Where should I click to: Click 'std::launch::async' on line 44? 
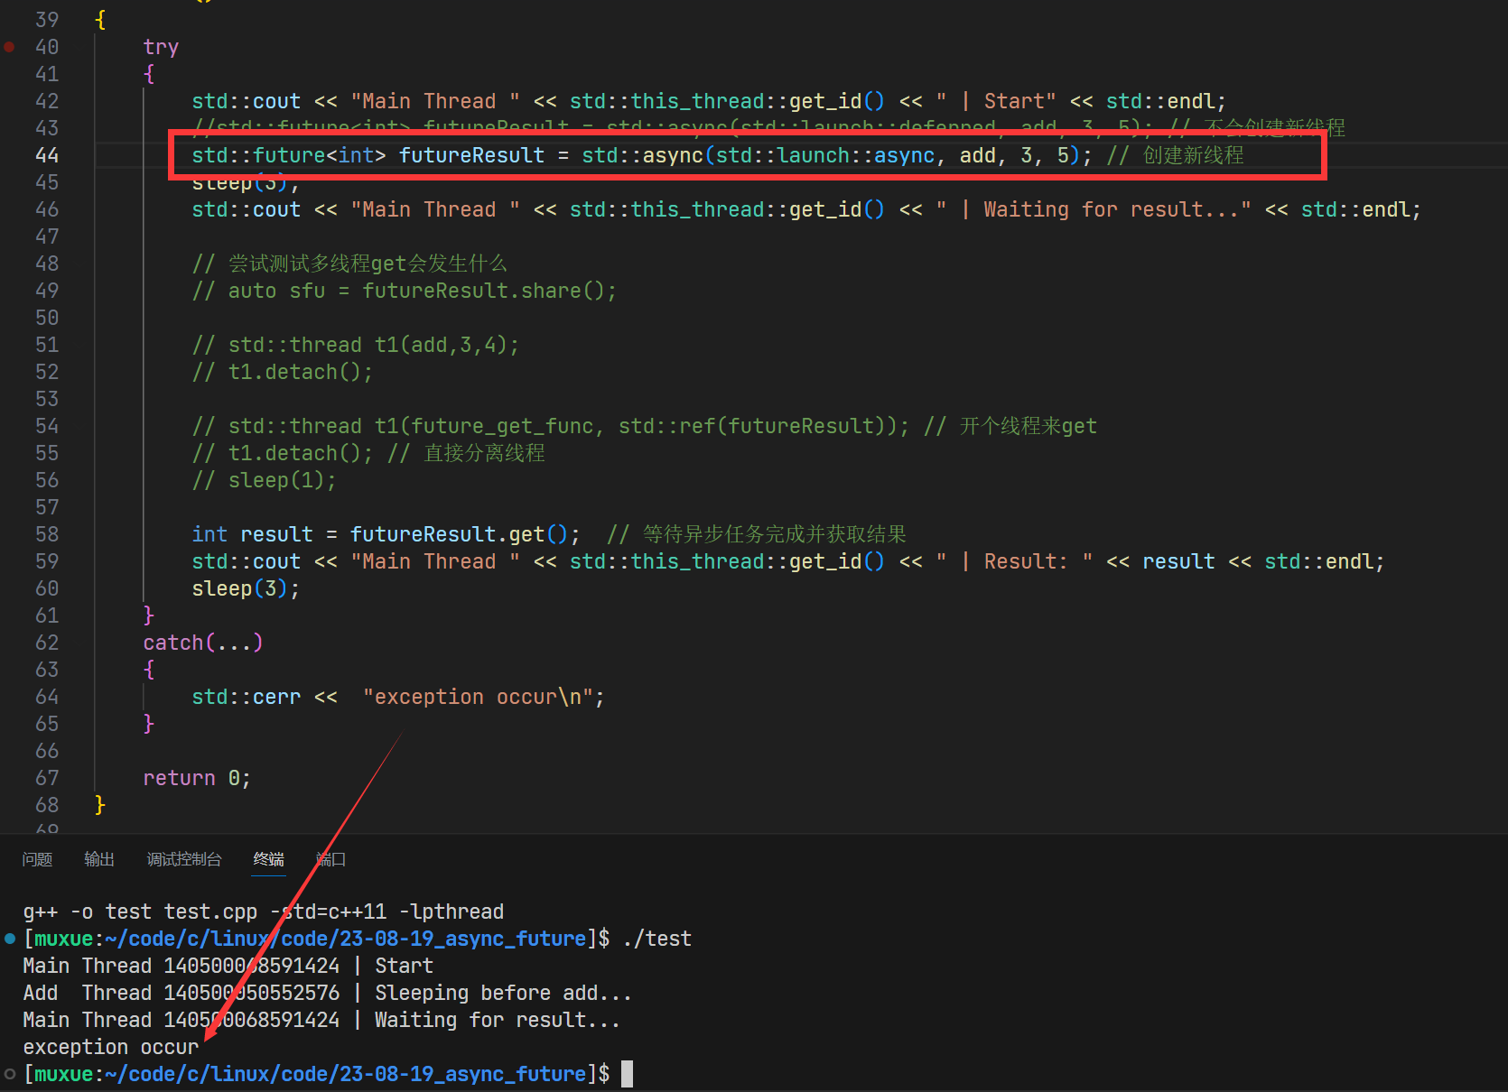point(825,155)
